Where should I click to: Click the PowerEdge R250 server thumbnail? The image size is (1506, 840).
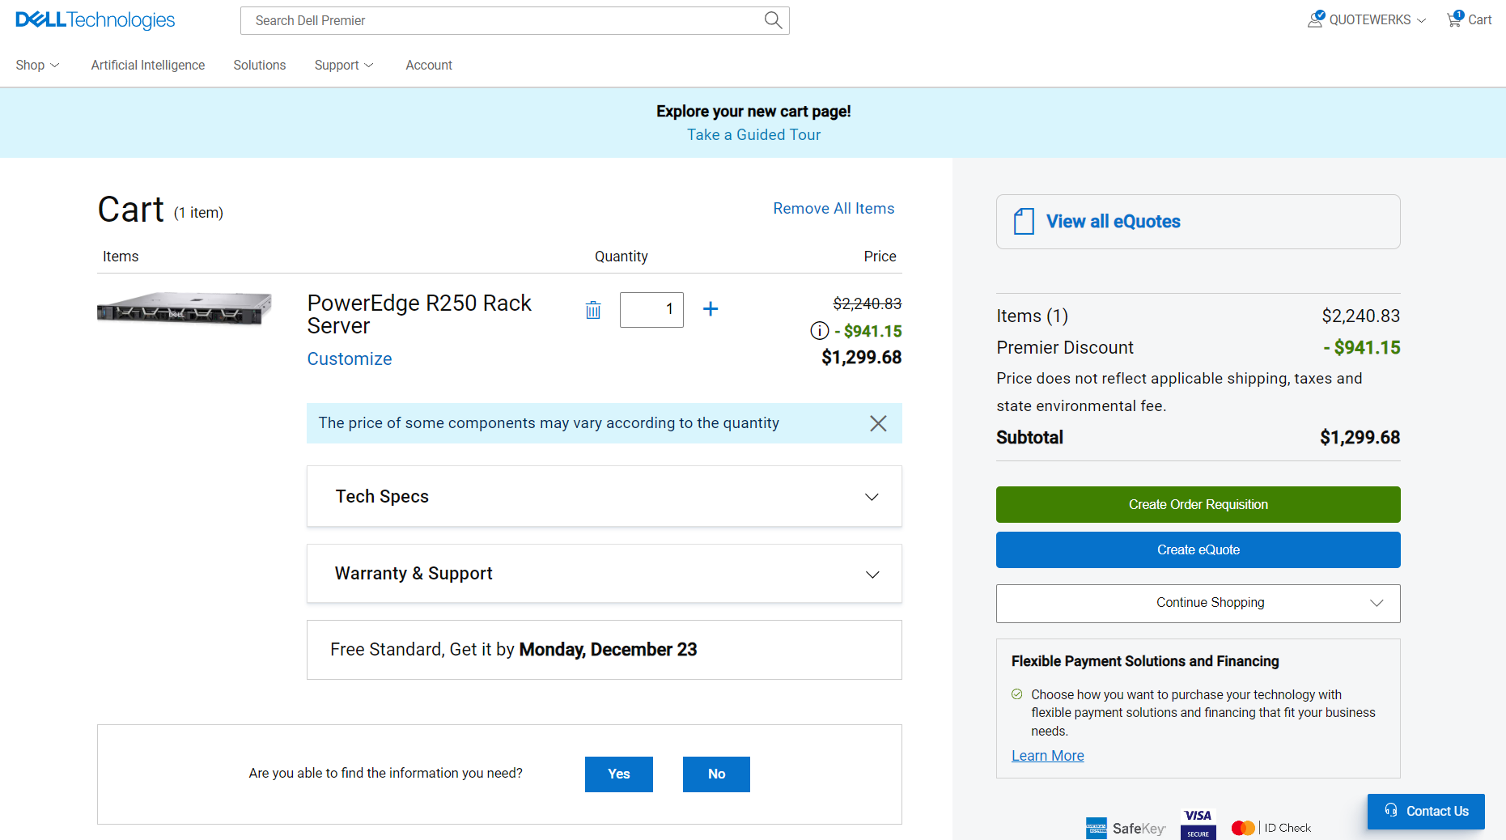pyautogui.click(x=185, y=308)
